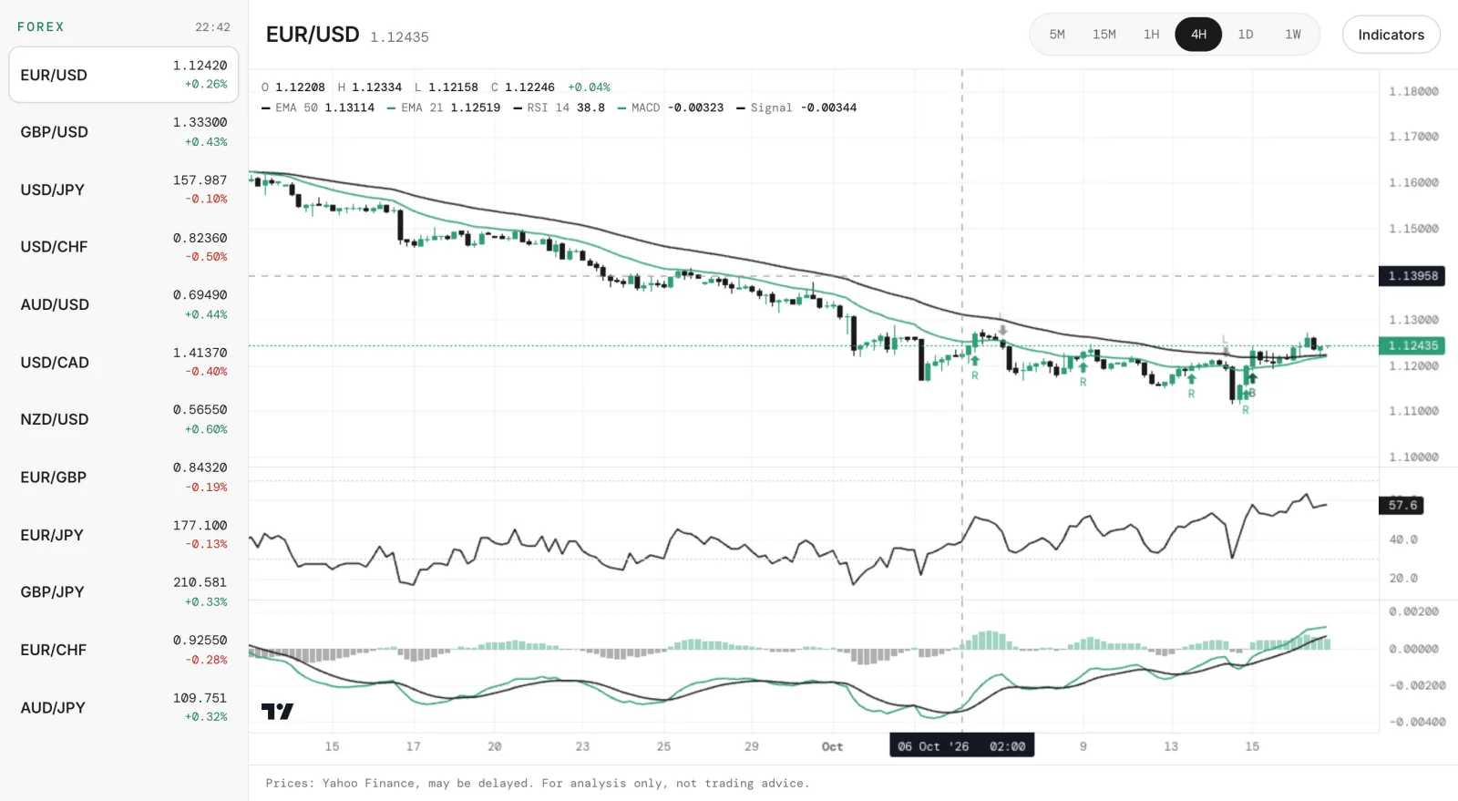
Task: Click the OHLC close value 1.12246
Action: 529,87
